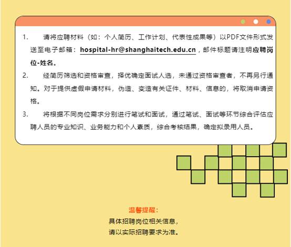Image resolution: width=291 pixels, height=247 pixels.
Task: Select list item number 2 marker
Action: pos(25,76)
